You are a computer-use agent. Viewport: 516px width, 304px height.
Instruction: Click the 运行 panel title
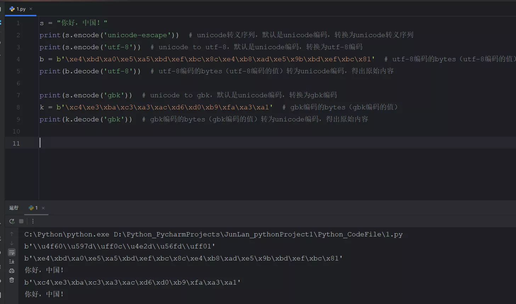click(14, 208)
